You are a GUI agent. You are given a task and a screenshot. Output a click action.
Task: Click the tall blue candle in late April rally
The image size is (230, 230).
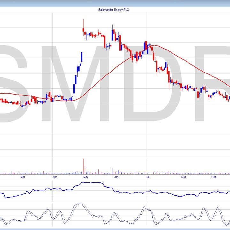[x=82, y=57]
